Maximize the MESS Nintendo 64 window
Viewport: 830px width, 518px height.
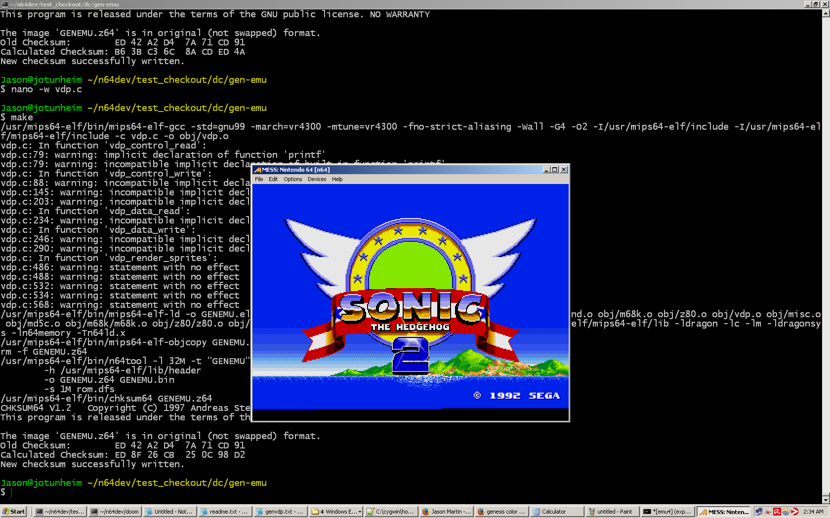(x=554, y=170)
